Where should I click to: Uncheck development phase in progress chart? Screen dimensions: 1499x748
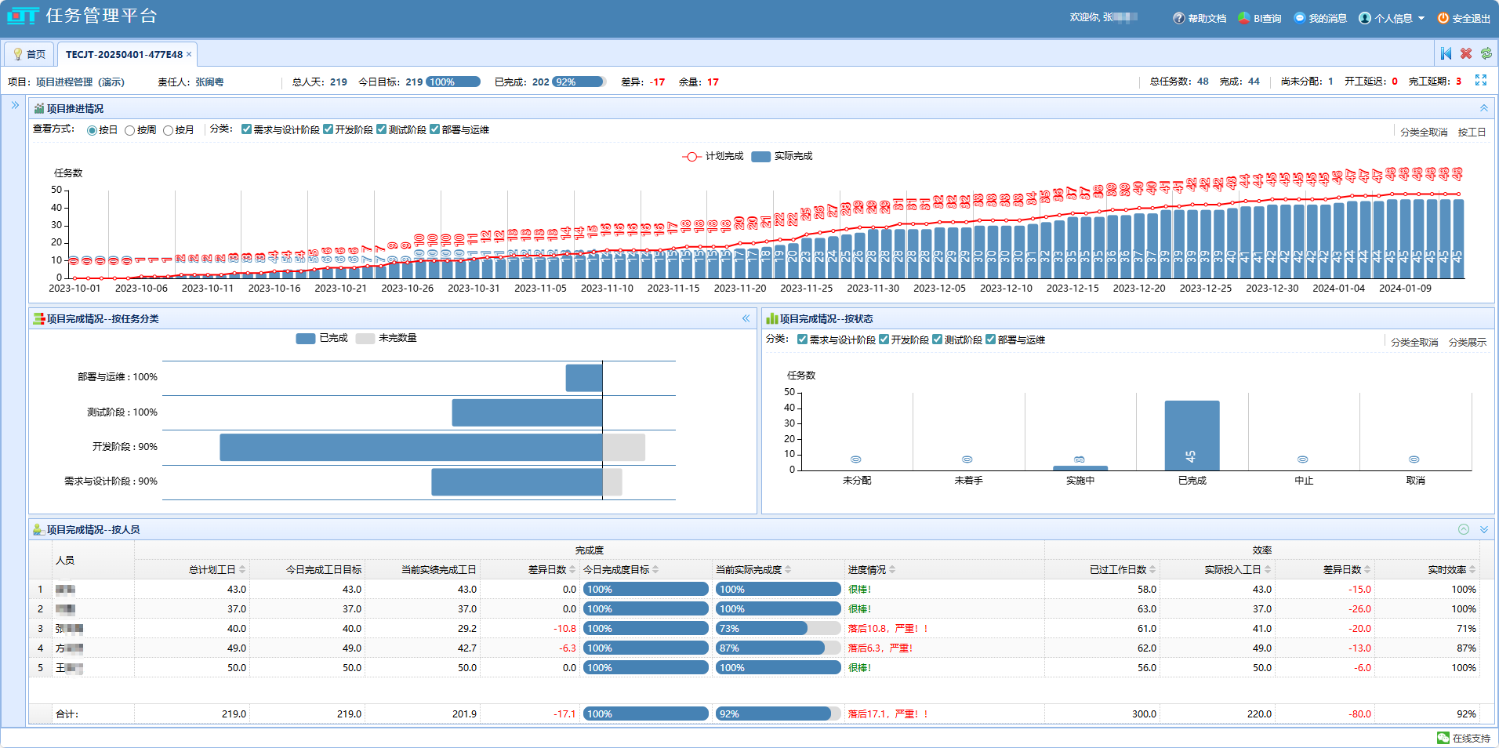(328, 129)
